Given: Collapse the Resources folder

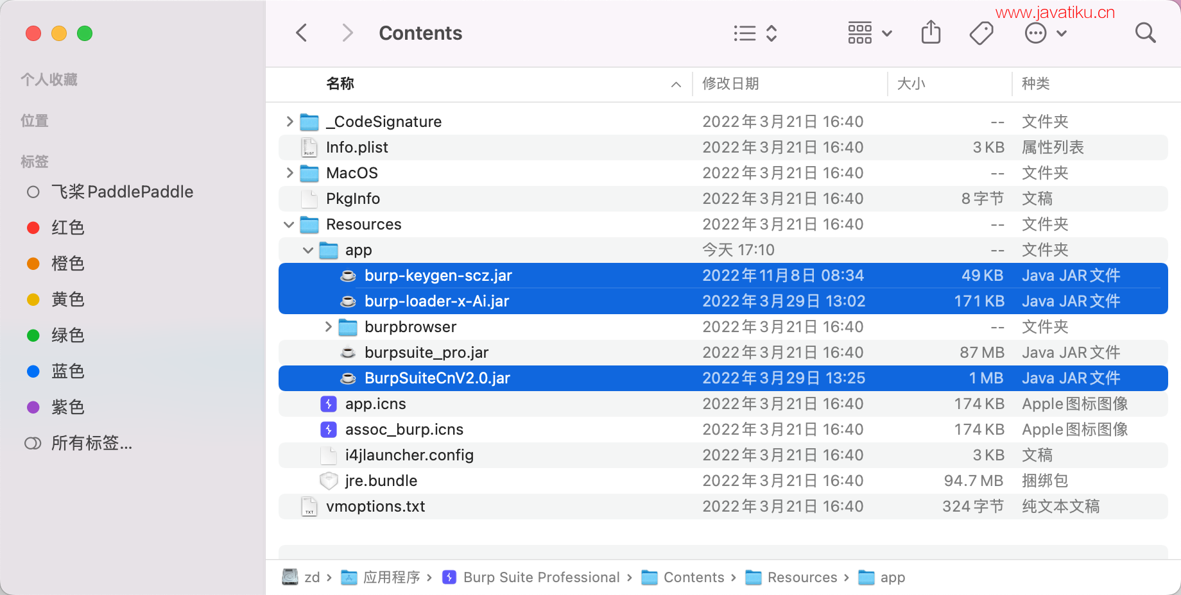Looking at the screenshot, I should (289, 224).
